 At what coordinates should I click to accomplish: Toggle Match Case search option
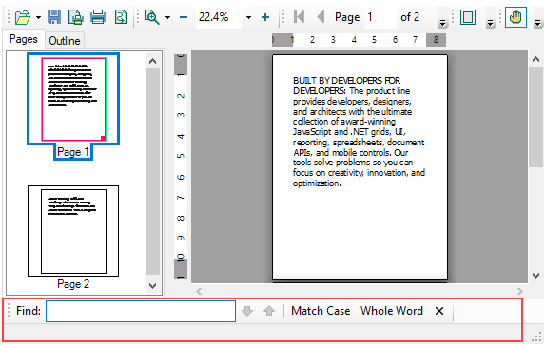(321, 311)
